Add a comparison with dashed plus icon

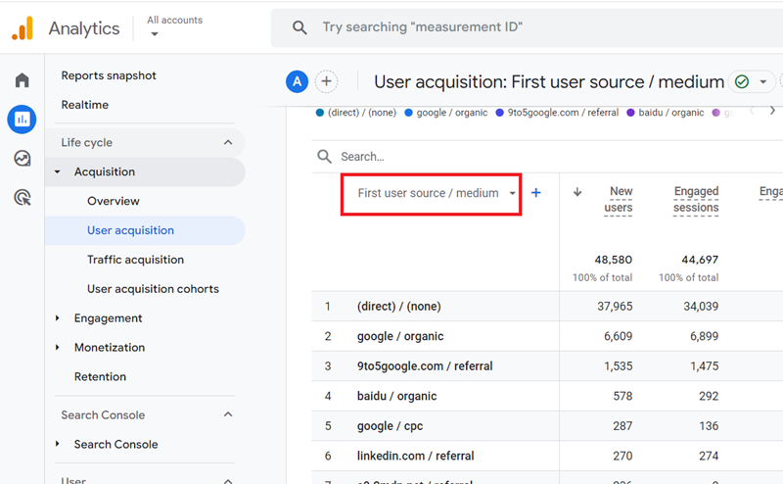[x=326, y=81]
